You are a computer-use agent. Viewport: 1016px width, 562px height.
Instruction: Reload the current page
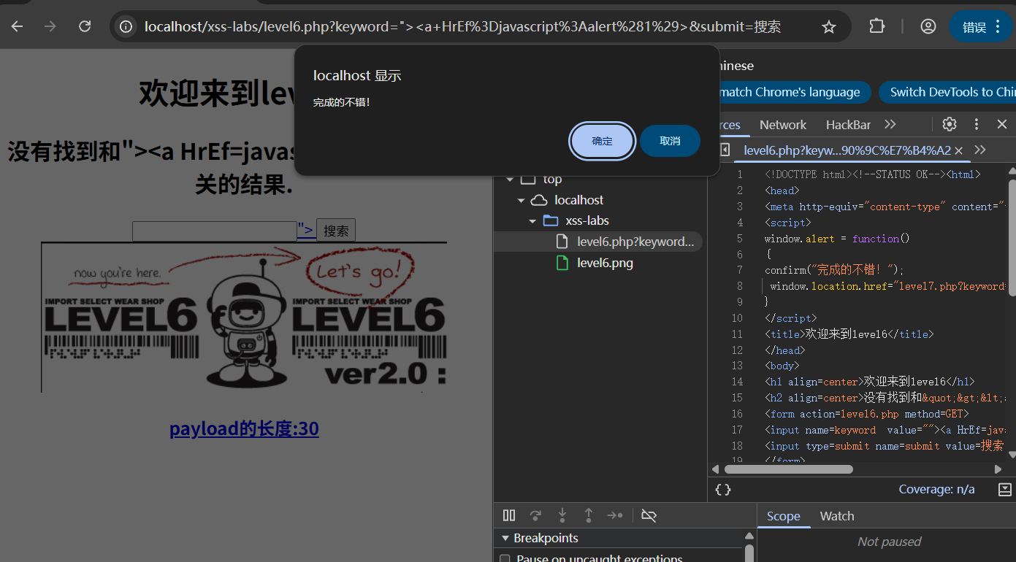pos(85,27)
